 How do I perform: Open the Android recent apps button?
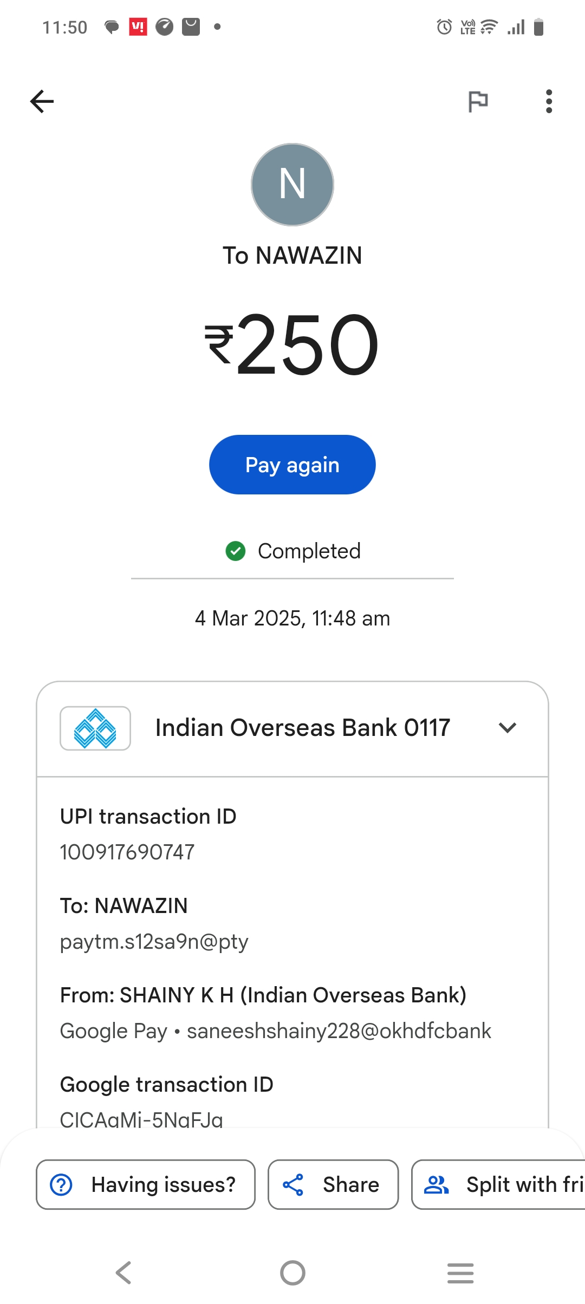tap(460, 1273)
